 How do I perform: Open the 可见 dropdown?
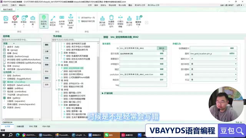[x=213, y=80]
